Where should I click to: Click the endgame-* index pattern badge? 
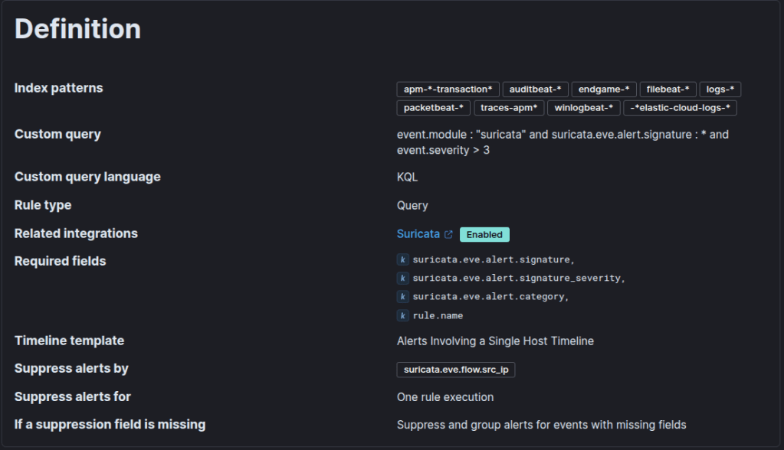click(604, 90)
